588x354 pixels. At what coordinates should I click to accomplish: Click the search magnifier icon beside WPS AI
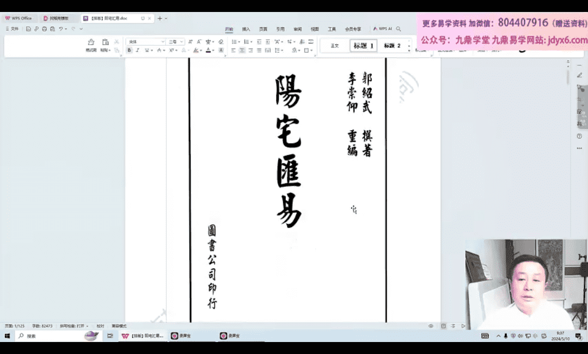(x=399, y=29)
